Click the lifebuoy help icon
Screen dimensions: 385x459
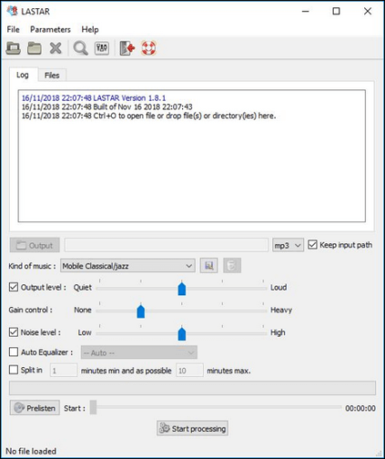tap(149, 49)
